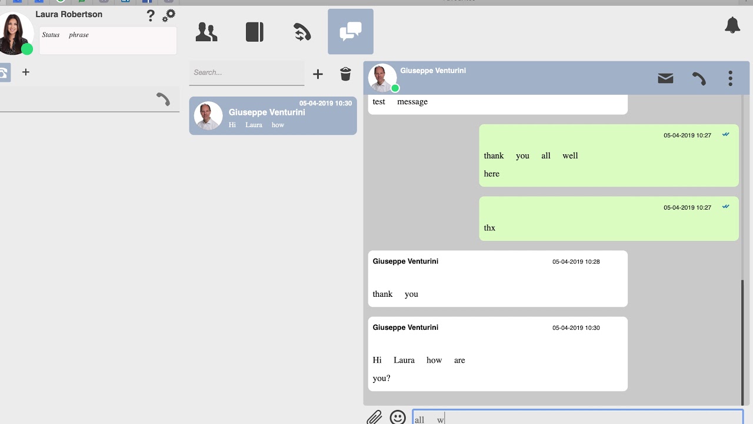753x424 pixels.
Task: Click the dial phone handset in left panel
Action: [163, 100]
